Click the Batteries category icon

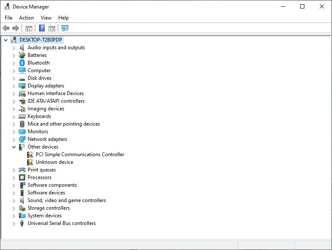click(x=22, y=55)
